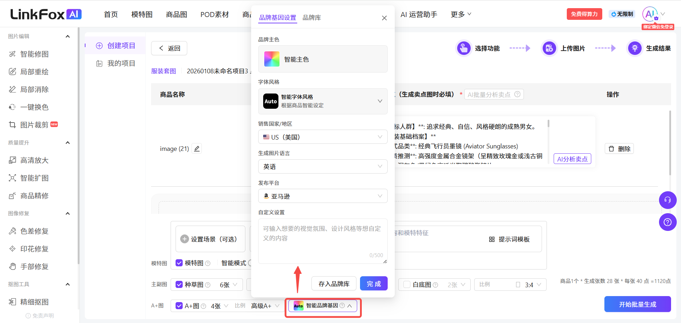Go to 首页 in top navigation
The image size is (681, 323).
111,15
